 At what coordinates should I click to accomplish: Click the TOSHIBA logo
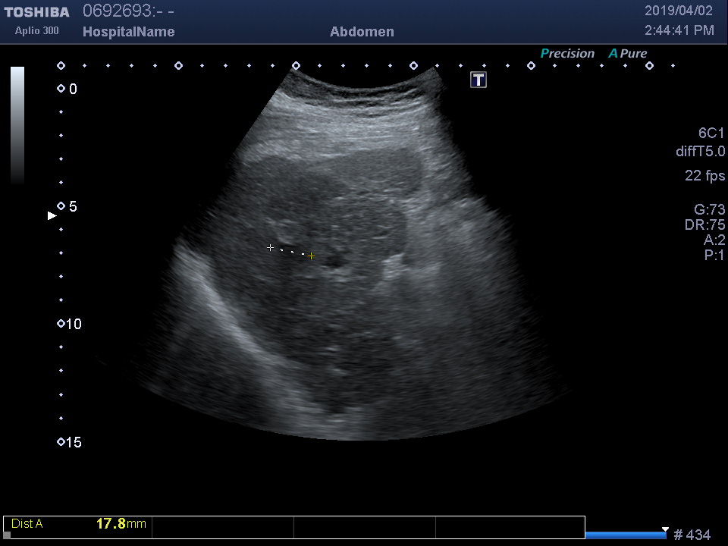(x=36, y=12)
